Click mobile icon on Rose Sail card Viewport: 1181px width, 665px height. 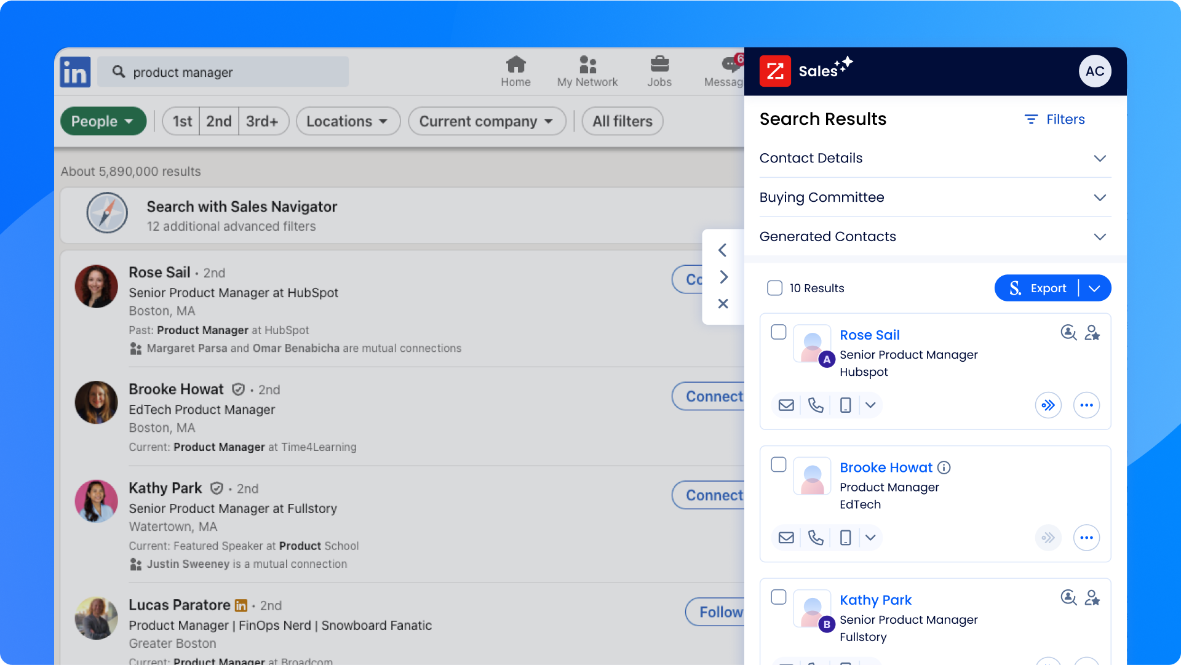click(x=846, y=405)
